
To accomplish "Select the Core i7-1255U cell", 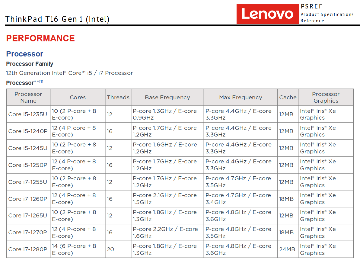I will pyautogui.click(x=28, y=182).
